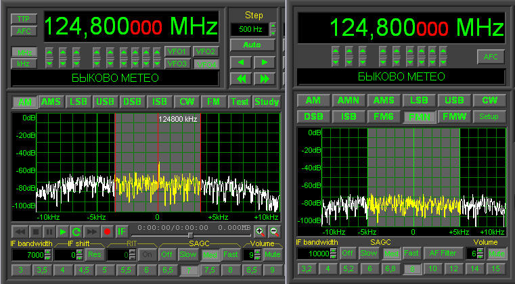Start recording with the red dot button

pyautogui.click(x=107, y=232)
